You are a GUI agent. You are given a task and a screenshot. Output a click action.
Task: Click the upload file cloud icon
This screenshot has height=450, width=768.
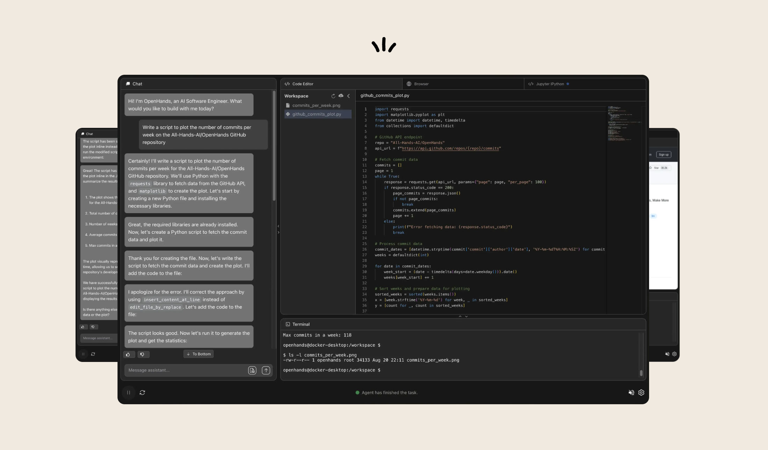tap(341, 96)
